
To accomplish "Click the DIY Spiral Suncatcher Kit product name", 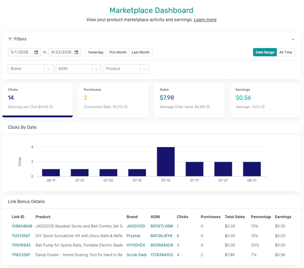I will coord(79,236).
